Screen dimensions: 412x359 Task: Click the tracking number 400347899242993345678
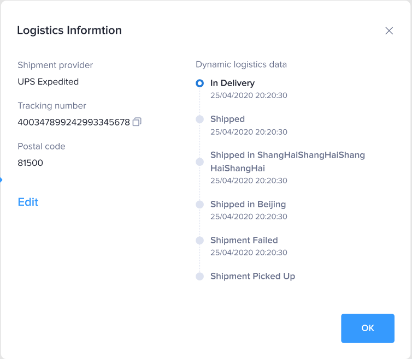[74, 122]
